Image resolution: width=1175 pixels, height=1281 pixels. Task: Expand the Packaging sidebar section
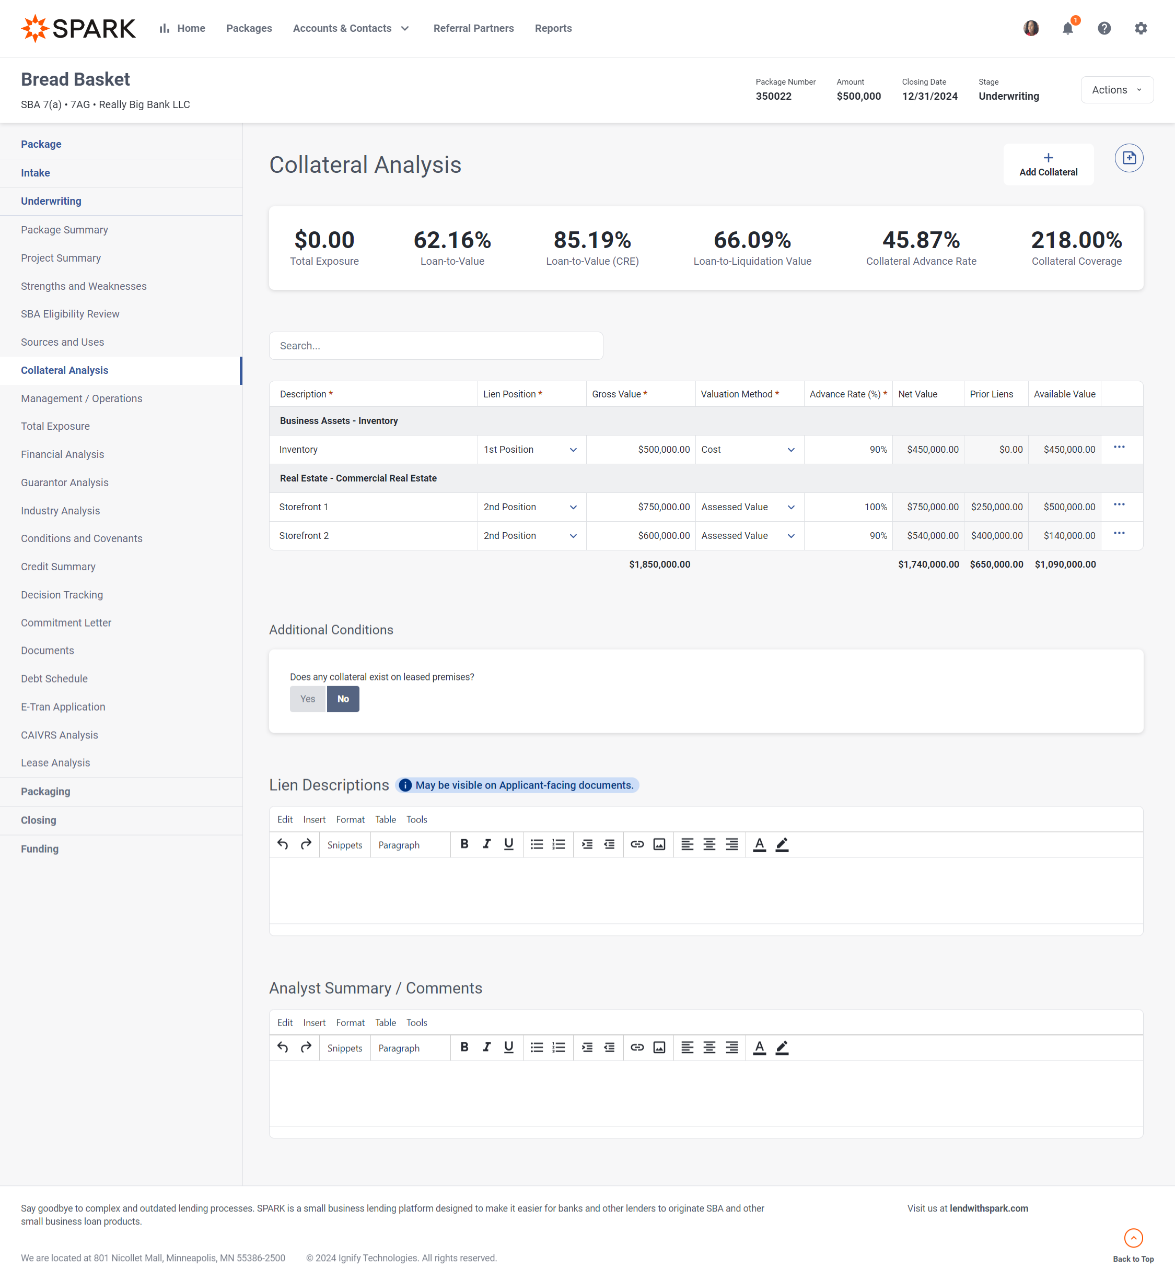(46, 792)
